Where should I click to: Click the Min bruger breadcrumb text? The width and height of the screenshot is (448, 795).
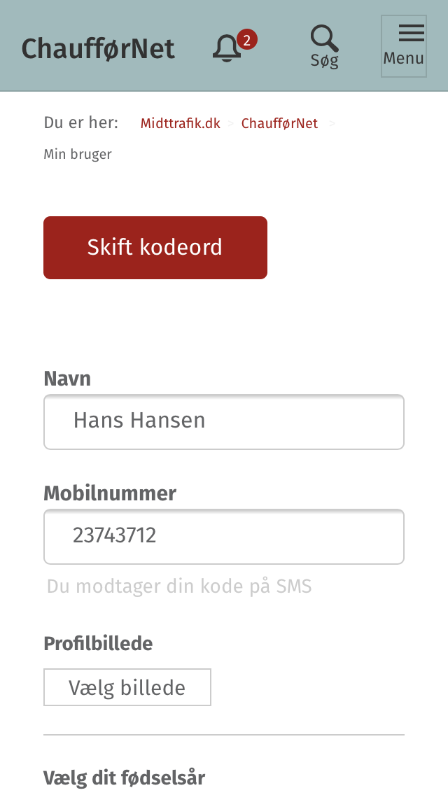point(78,154)
